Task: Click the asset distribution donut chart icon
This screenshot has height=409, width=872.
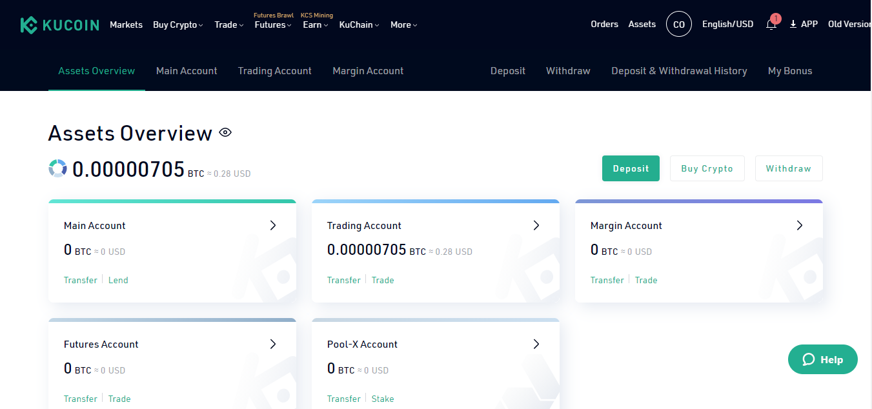Action: click(x=58, y=168)
